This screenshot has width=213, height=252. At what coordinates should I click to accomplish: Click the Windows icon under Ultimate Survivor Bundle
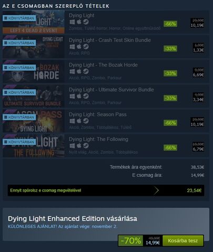(72, 96)
